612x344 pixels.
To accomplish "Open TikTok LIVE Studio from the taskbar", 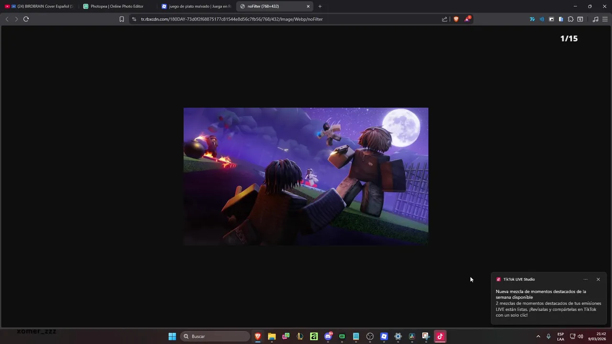I will pyautogui.click(x=440, y=336).
